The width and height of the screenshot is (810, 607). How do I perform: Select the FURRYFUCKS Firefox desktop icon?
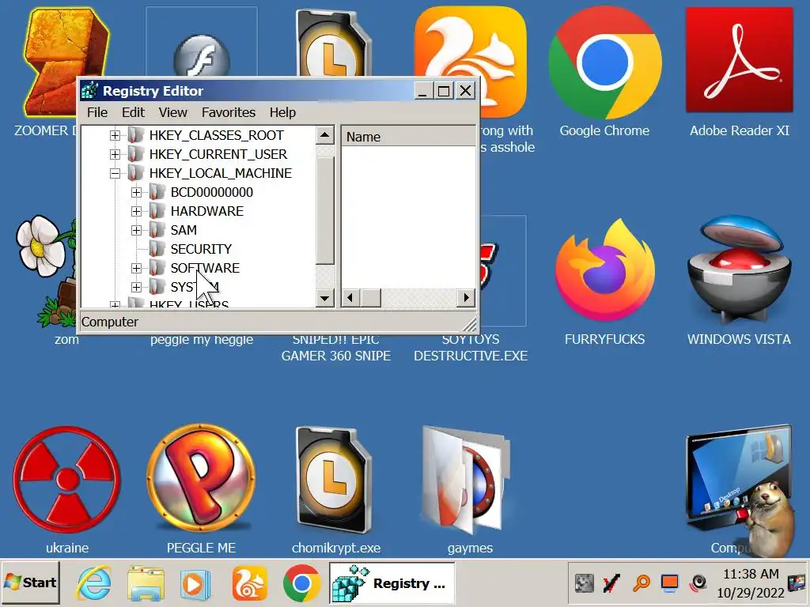pos(604,270)
